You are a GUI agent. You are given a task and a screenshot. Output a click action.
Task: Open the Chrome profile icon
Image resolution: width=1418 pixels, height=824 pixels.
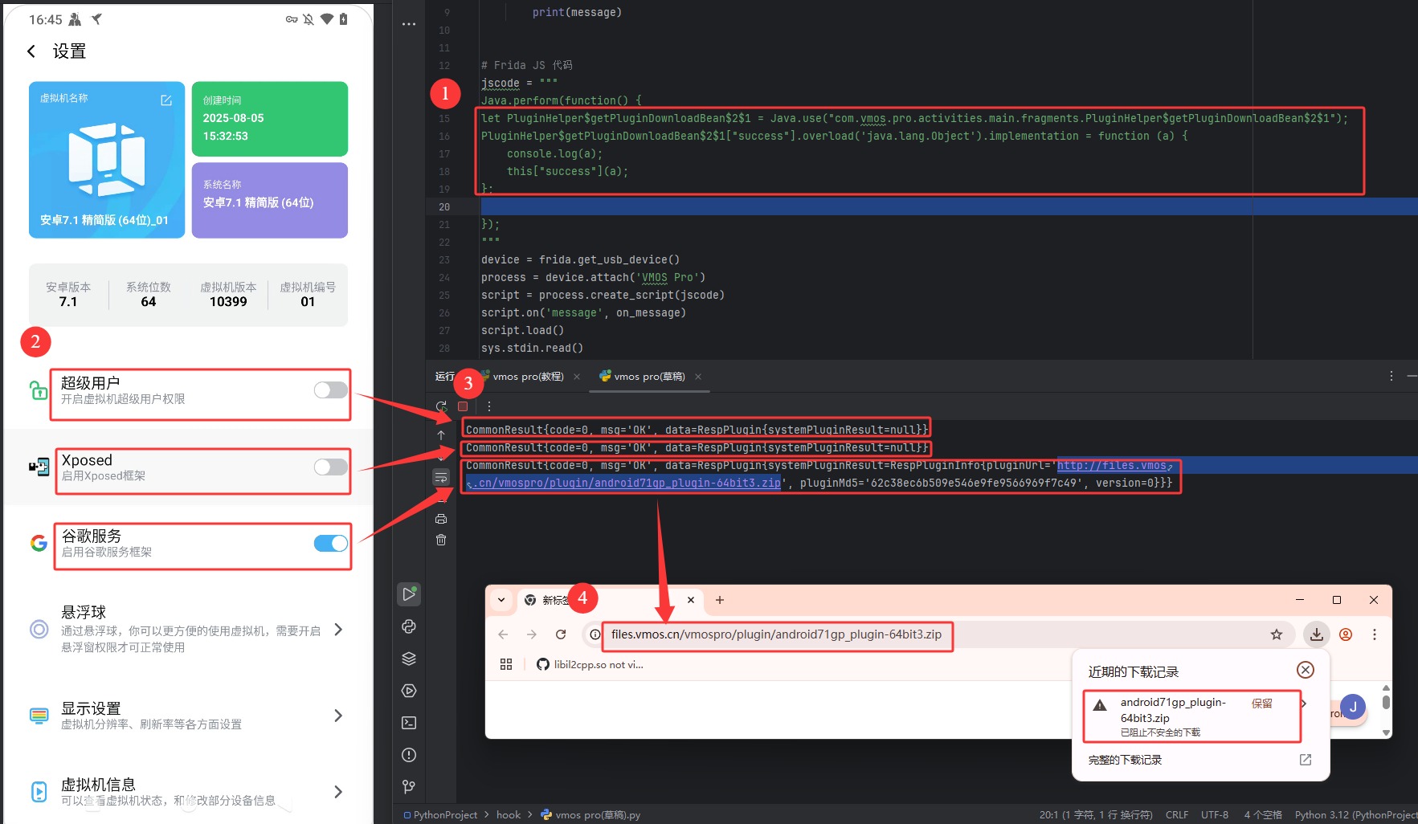tap(1346, 634)
